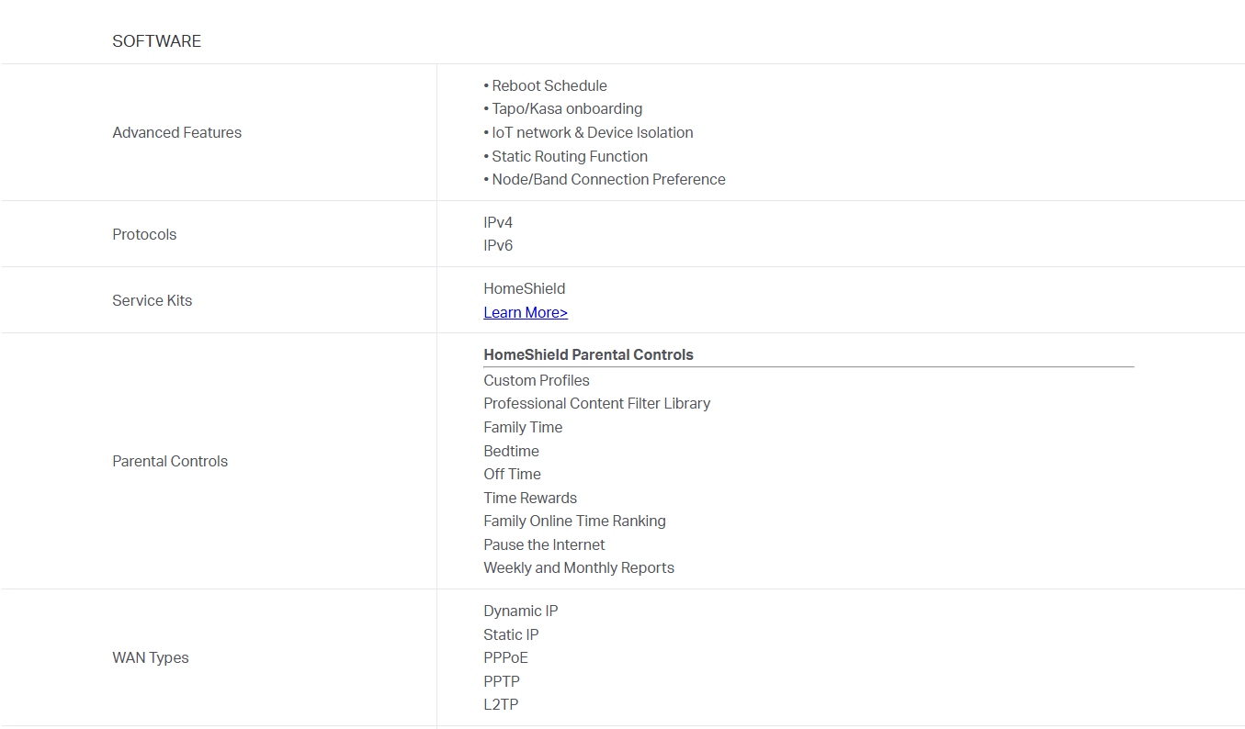1245x729 pixels.
Task: Select the Weekly and Monthly Reports entry
Action: [579, 567]
